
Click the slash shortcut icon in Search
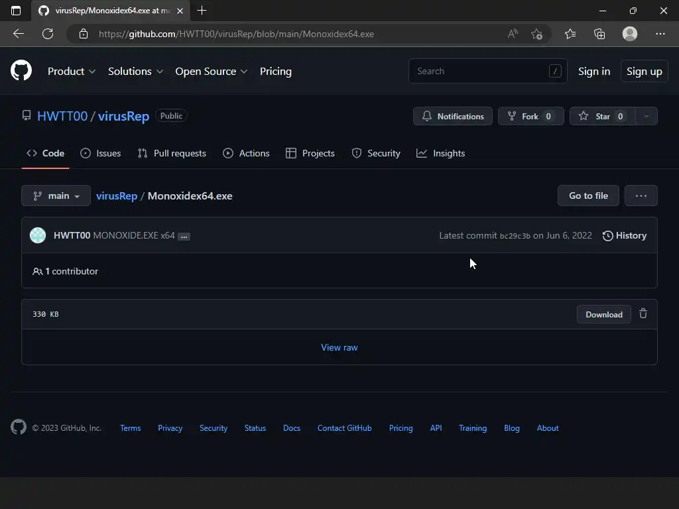(555, 71)
